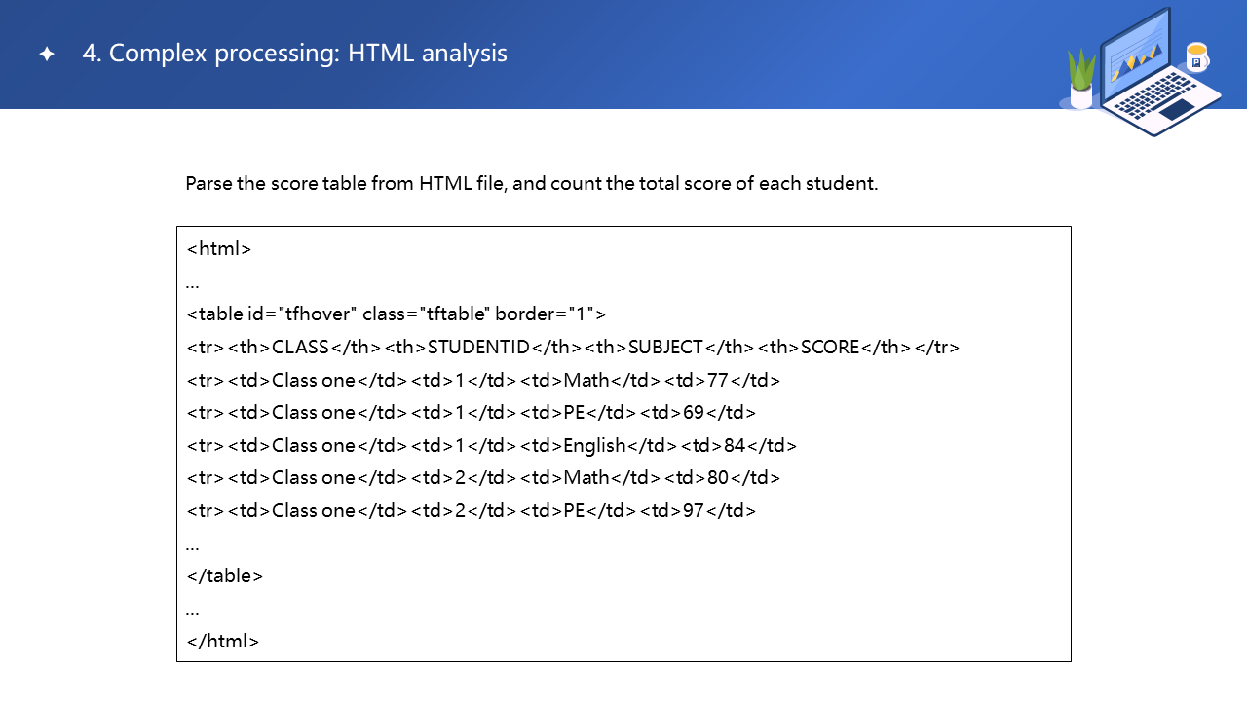Click the Math score 80 row
The width and height of the screenshot is (1247, 701).
[x=483, y=477]
